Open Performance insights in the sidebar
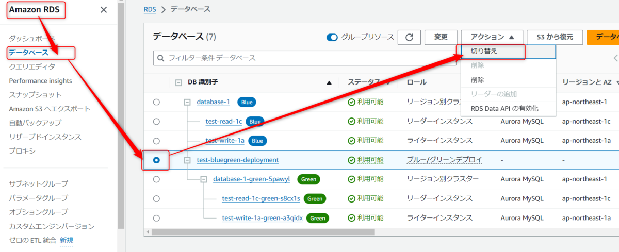The width and height of the screenshot is (619, 252). point(40,81)
